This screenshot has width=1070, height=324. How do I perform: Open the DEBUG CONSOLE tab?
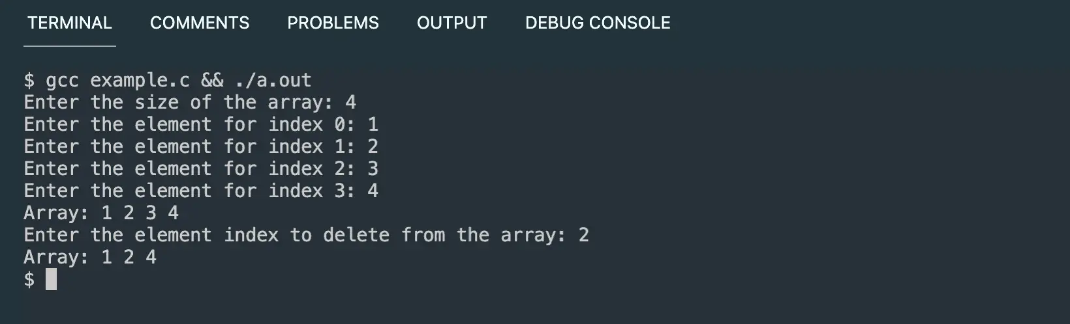[x=598, y=23]
